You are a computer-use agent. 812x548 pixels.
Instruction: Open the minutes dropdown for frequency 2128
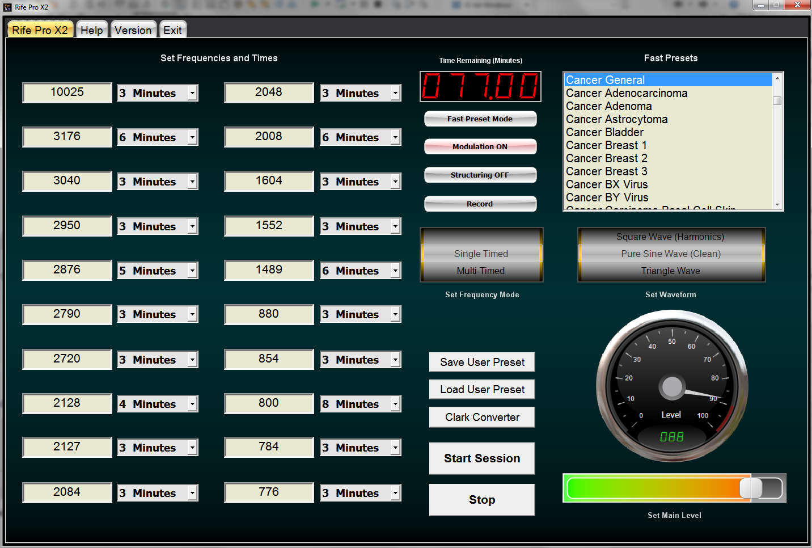point(193,404)
